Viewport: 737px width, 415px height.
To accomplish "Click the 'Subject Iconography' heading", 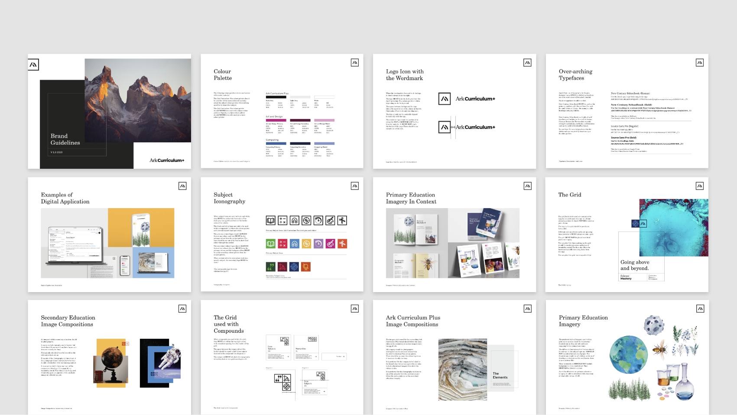I will [229, 198].
